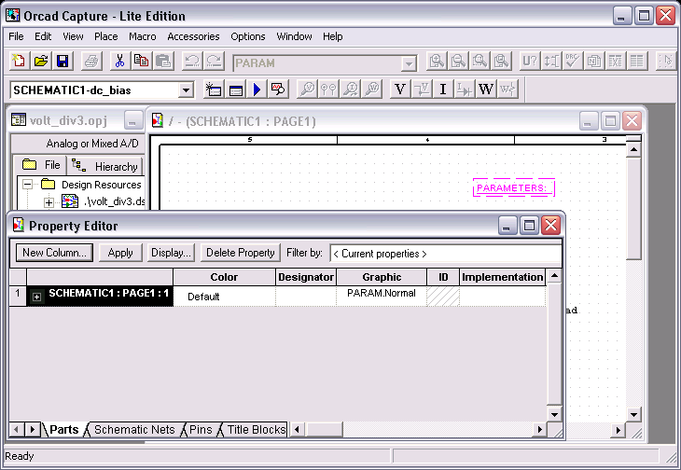Open the Help menu

333,36
